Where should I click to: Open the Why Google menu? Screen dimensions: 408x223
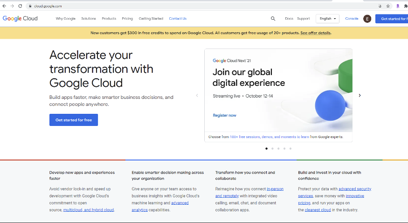coord(66,19)
